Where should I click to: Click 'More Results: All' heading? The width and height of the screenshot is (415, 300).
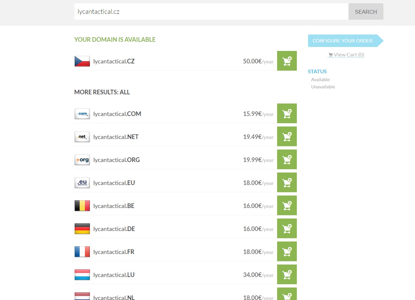coord(102,92)
